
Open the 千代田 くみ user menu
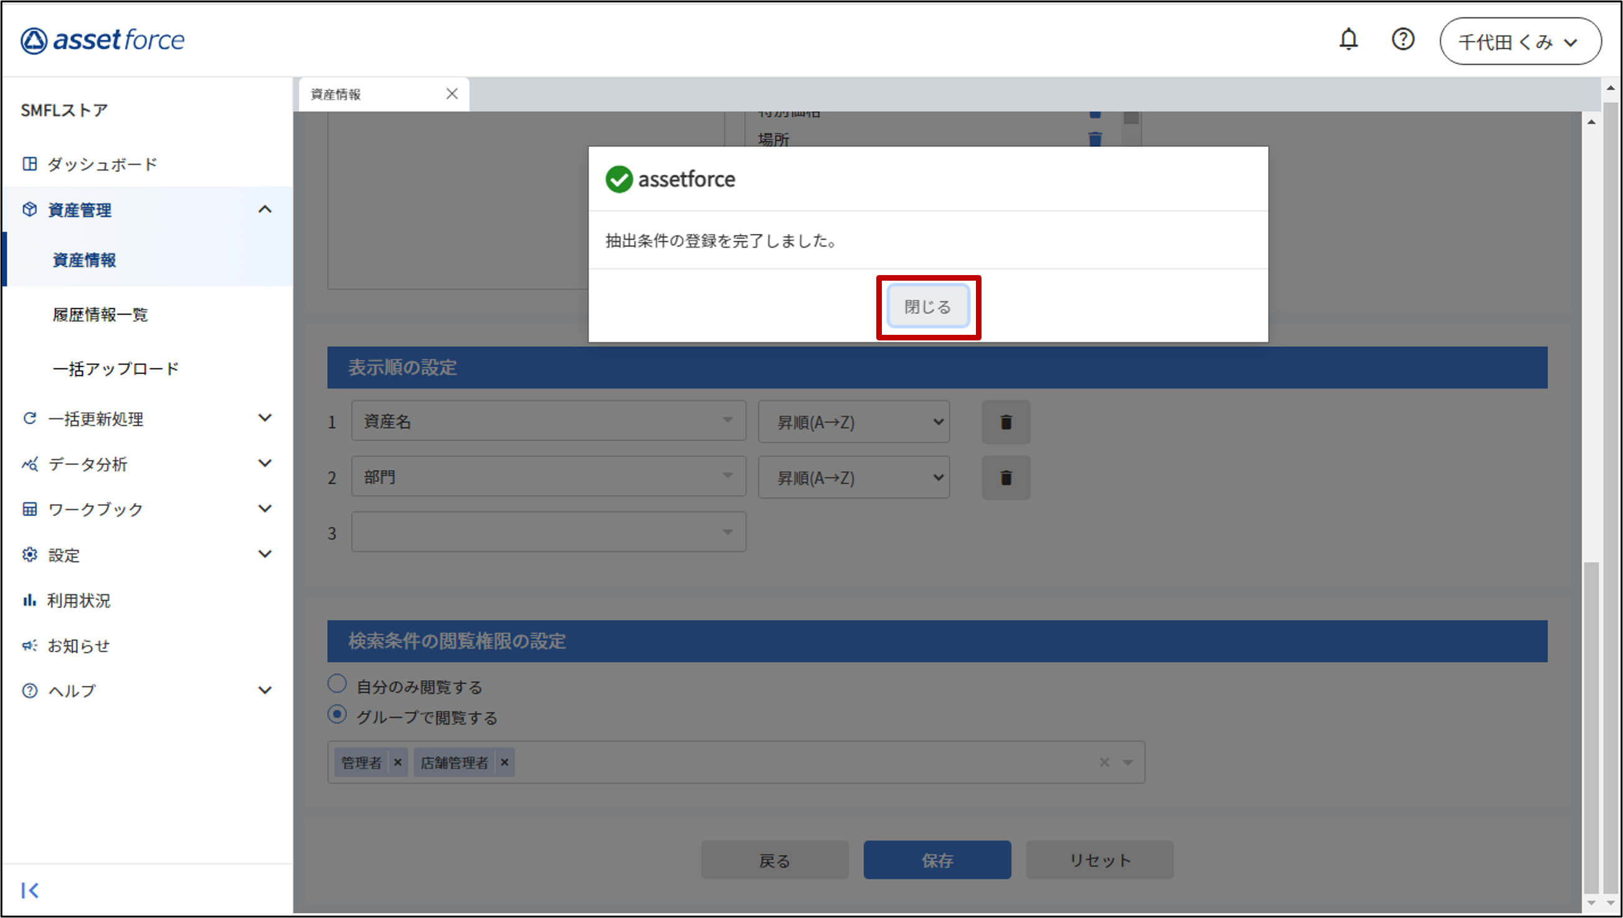(x=1520, y=42)
